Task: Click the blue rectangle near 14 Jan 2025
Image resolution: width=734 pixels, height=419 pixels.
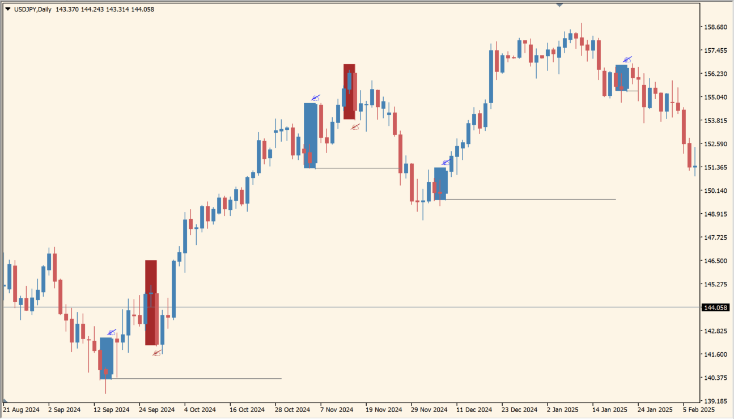Action: coord(622,78)
